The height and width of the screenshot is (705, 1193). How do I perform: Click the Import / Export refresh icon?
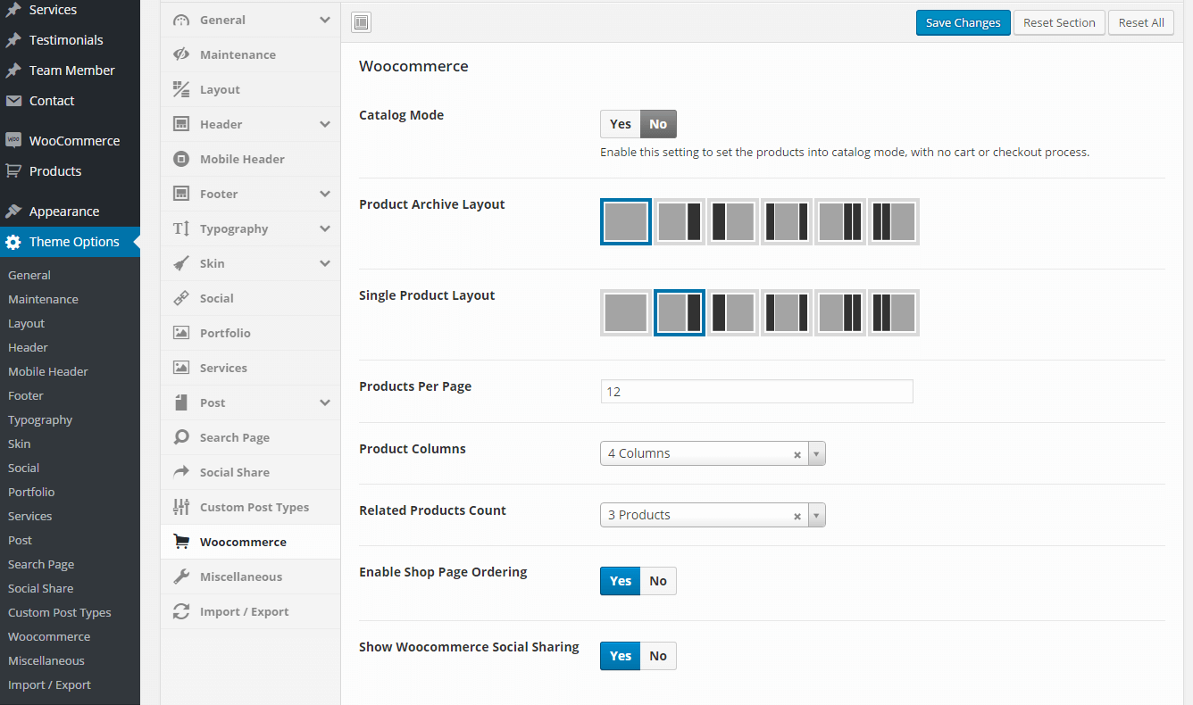(181, 611)
